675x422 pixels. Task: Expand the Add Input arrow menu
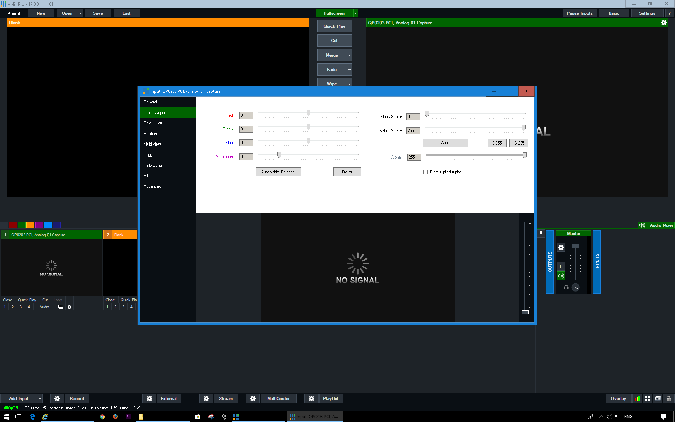pos(40,398)
